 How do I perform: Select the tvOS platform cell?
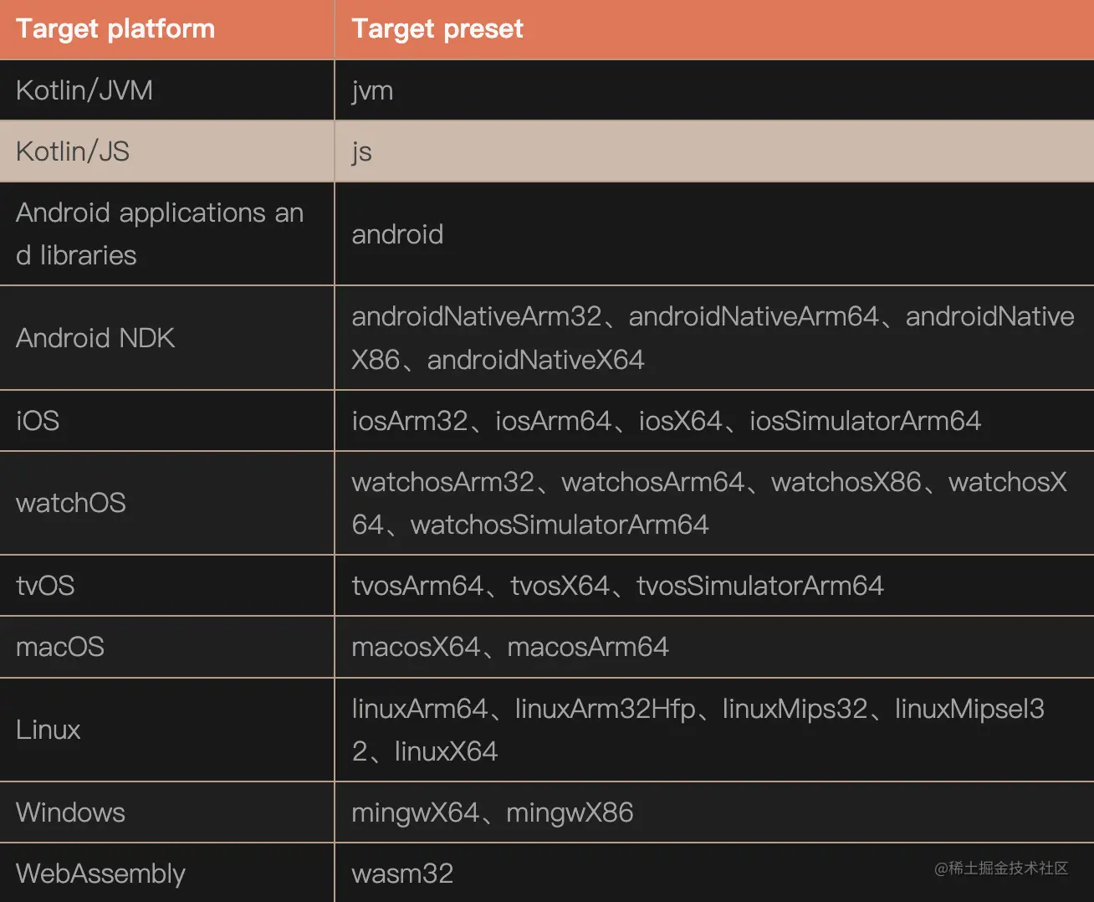pos(45,586)
